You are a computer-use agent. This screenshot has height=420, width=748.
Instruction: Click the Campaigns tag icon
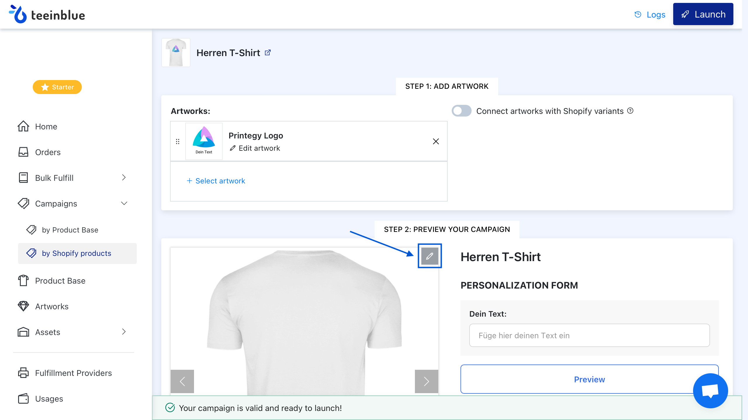click(23, 203)
